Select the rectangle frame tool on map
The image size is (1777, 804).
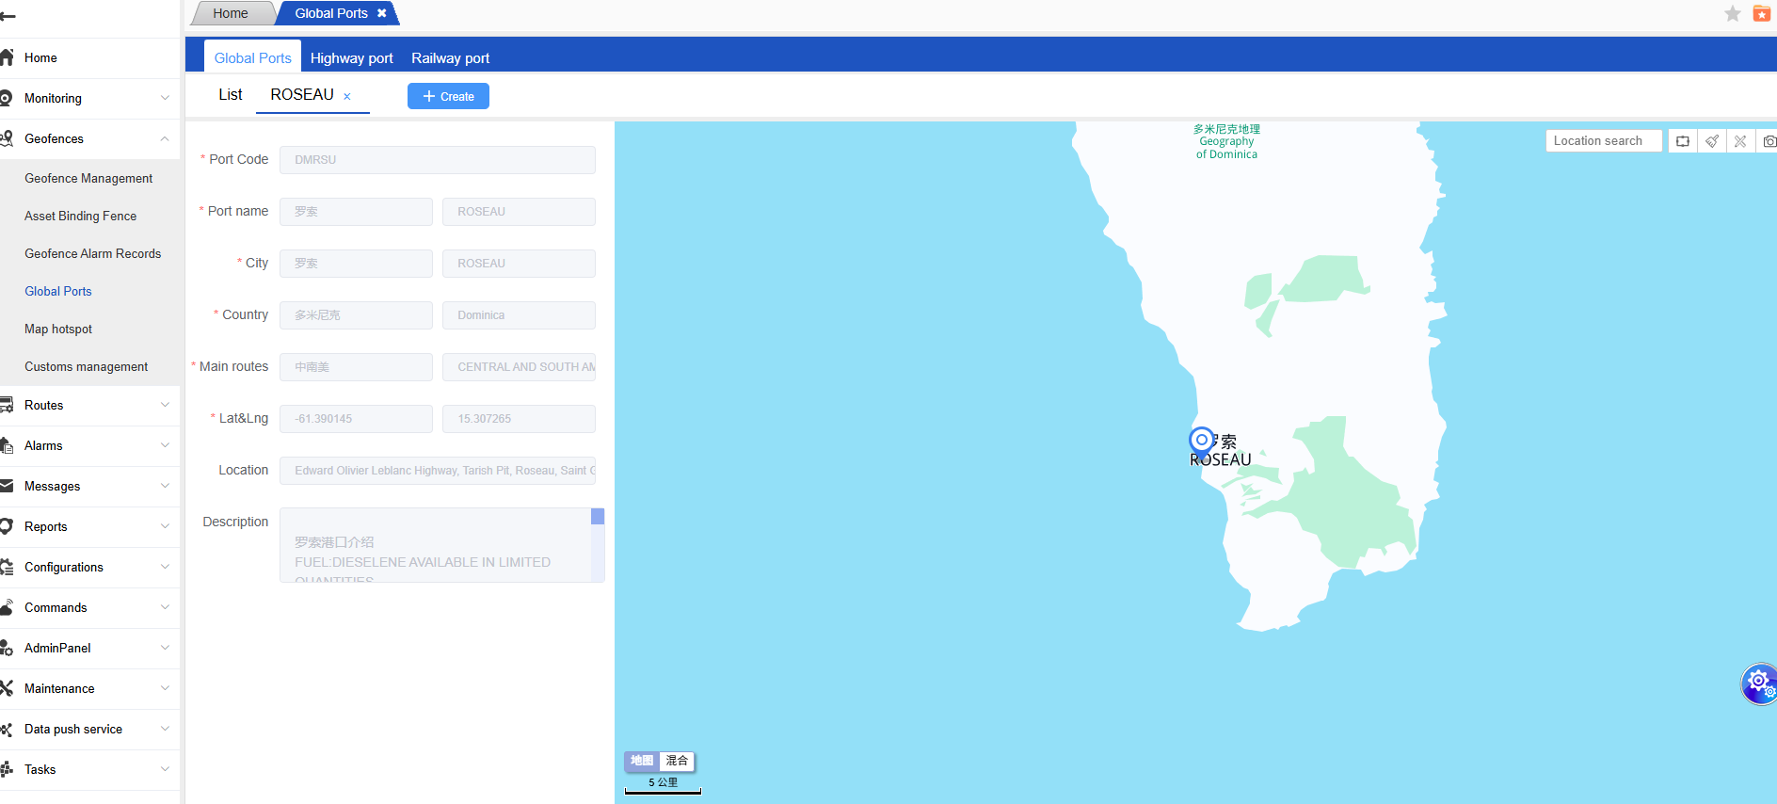pyautogui.click(x=1683, y=141)
